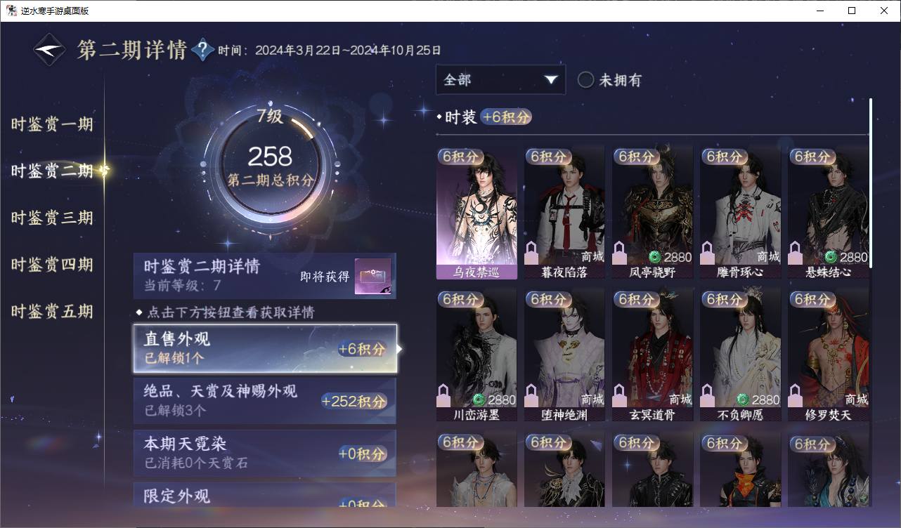
Task: Open the question mark help icon
Action: pyautogui.click(x=203, y=50)
